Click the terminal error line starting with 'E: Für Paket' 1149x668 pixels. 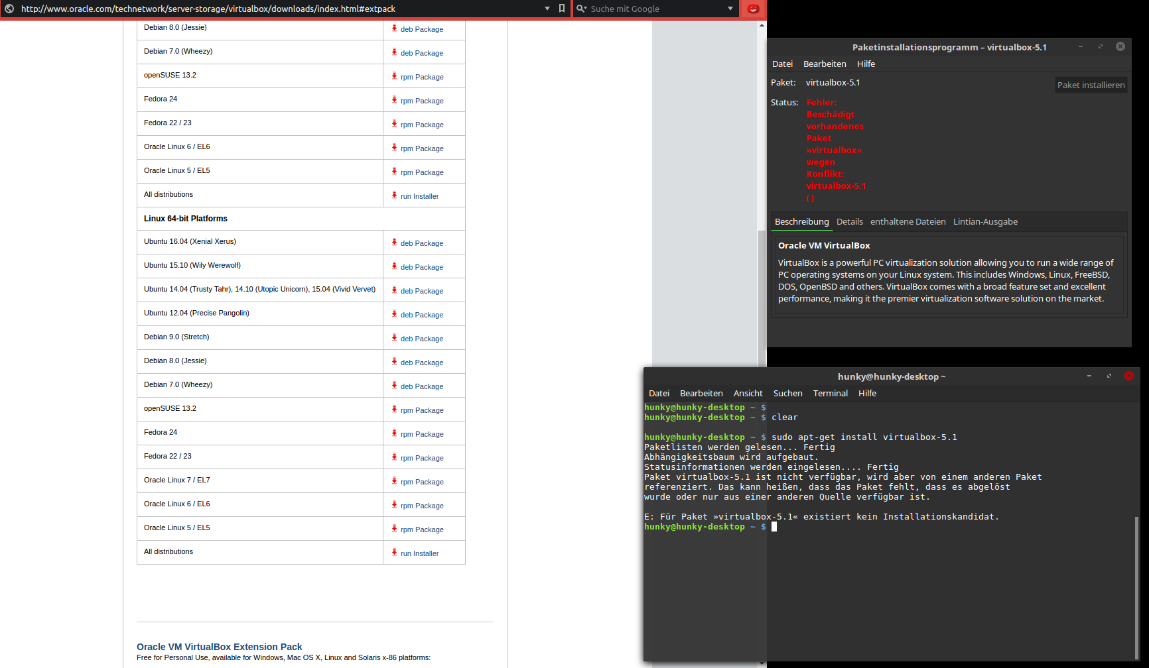(821, 517)
